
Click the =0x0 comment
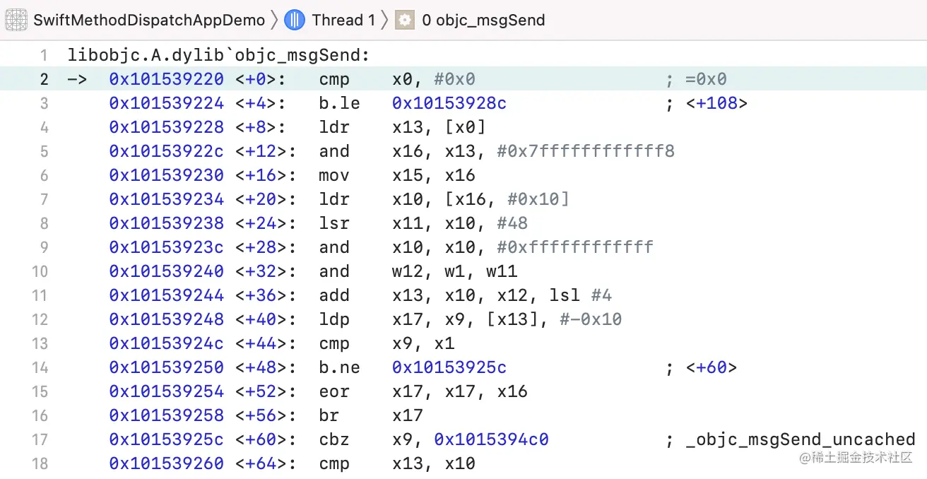(706, 79)
